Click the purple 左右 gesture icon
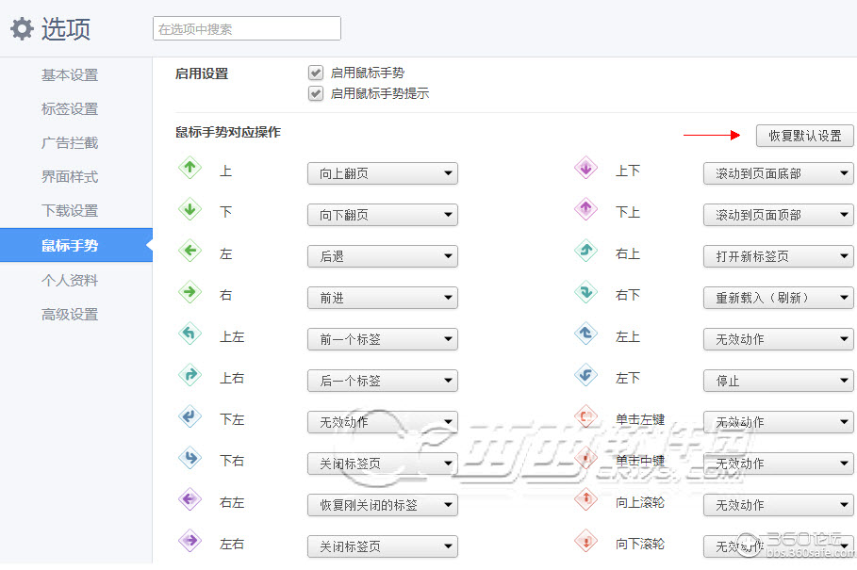 click(x=190, y=541)
